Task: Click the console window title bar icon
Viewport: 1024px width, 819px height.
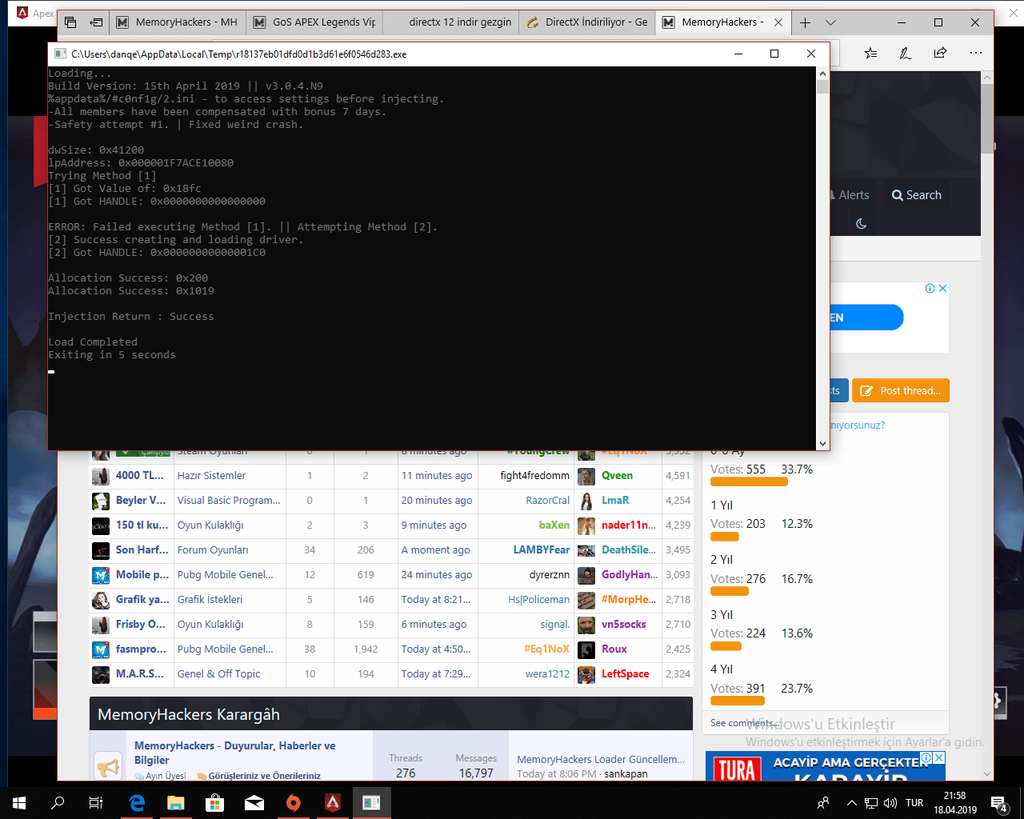Action: [x=60, y=54]
